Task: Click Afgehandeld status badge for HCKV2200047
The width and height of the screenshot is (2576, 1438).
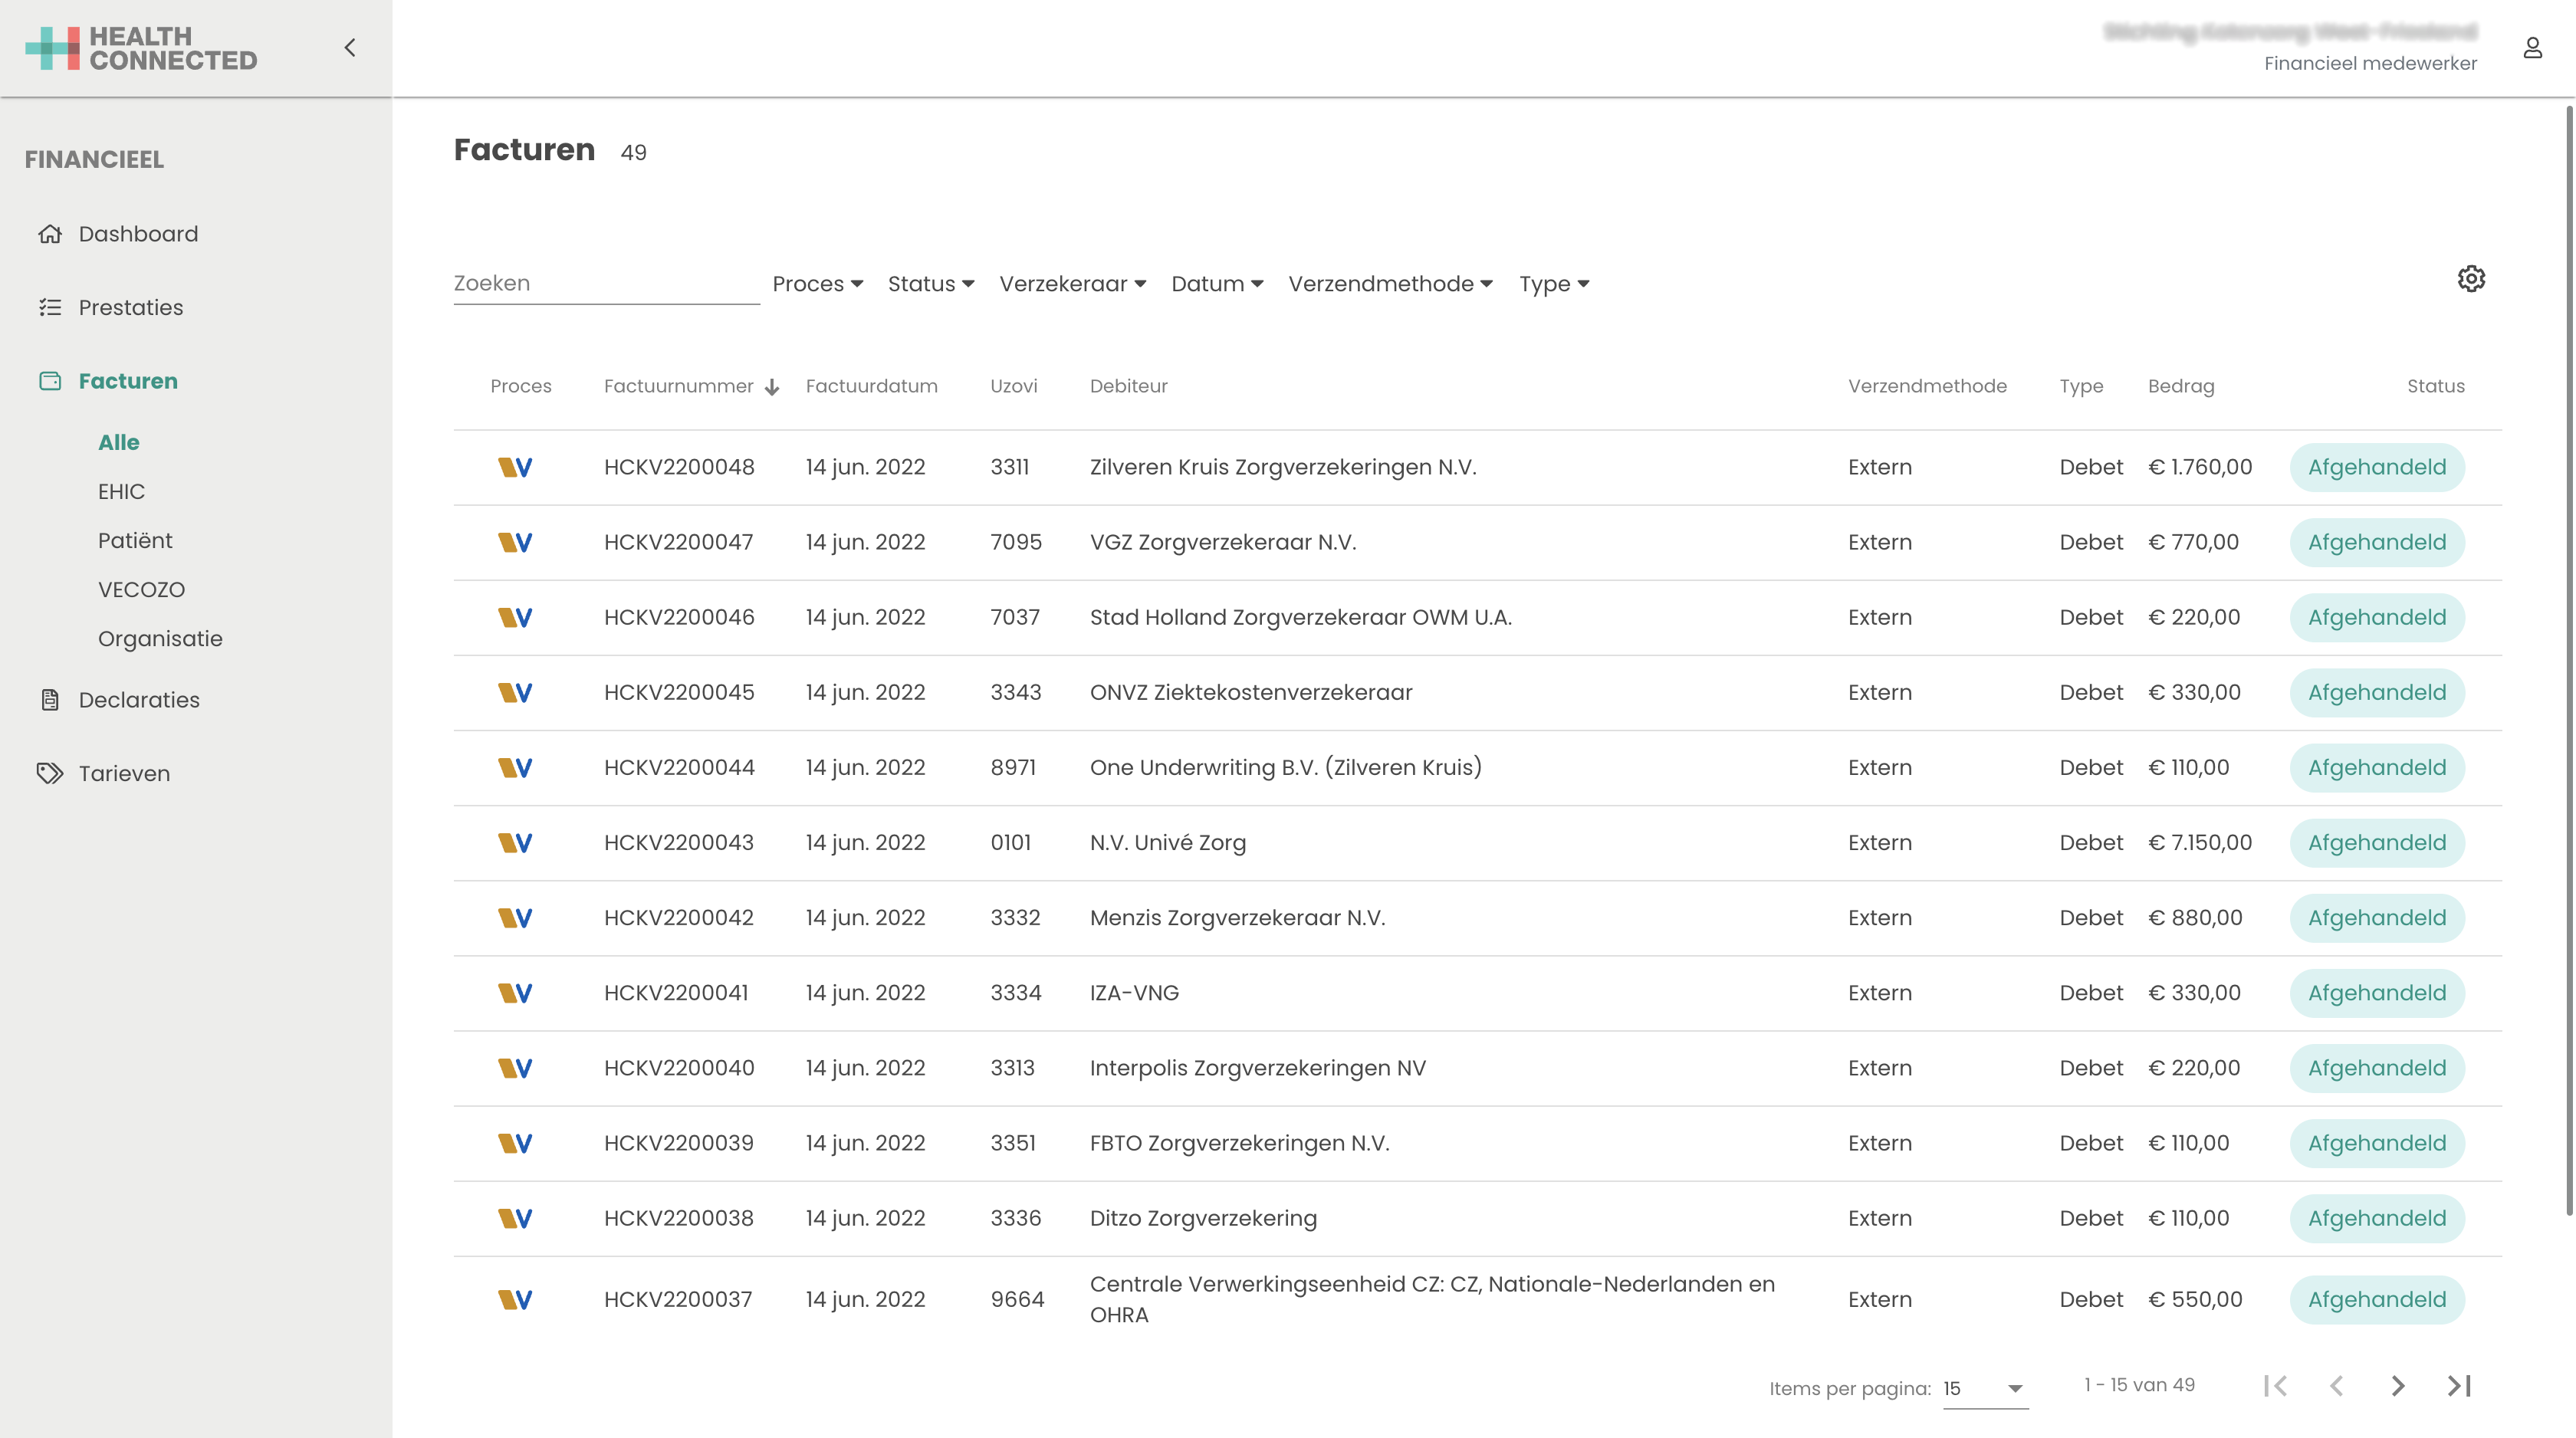Action: (x=2376, y=542)
